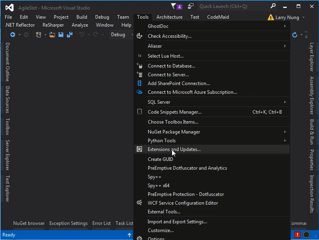Open the Build menu

click(x=82, y=17)
